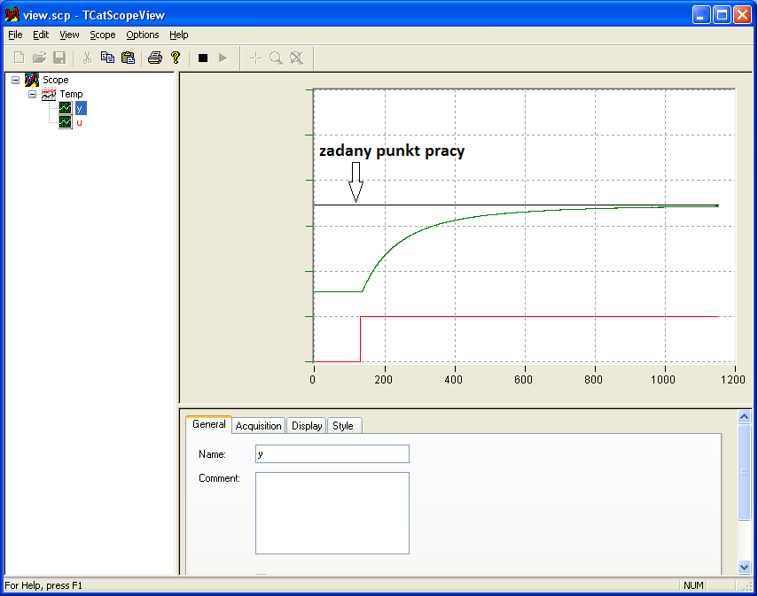758x596 pixels.
Task: Click the zoom reset crossed magnifier icon
Action: coord(296,58)
